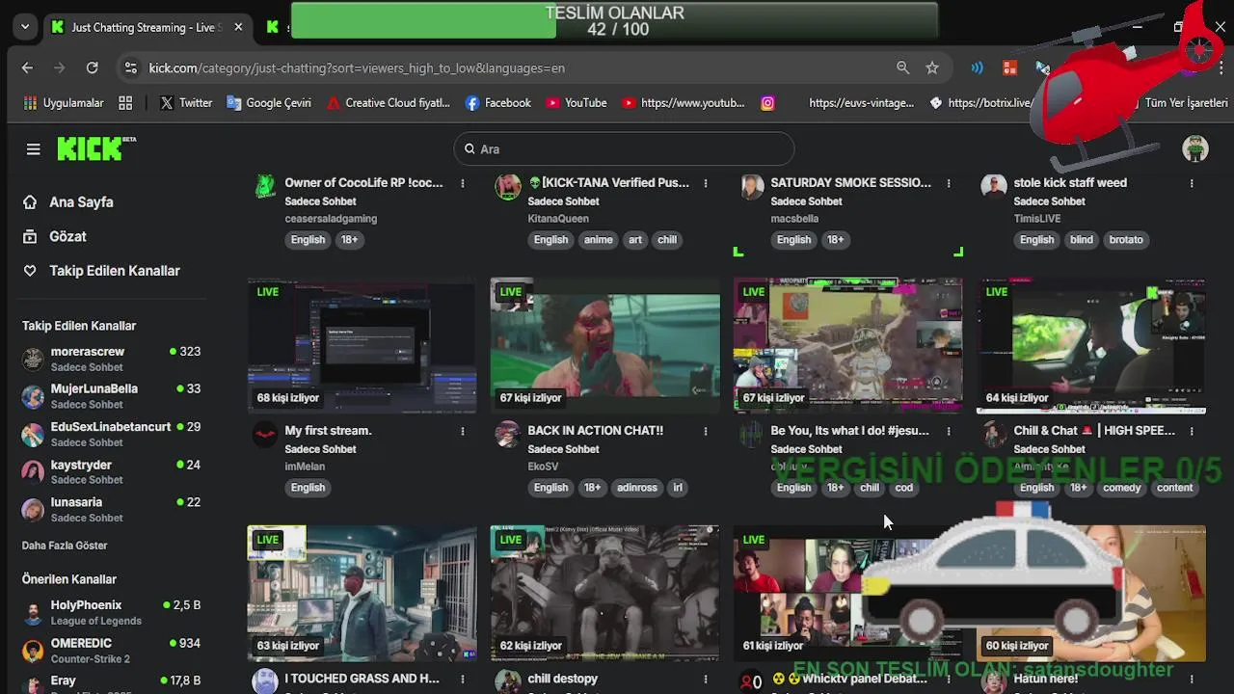Screen dimensions: 1234x694
Task: Select blind tag under TimisLIVE stream
Action: tap(1082, 240)
